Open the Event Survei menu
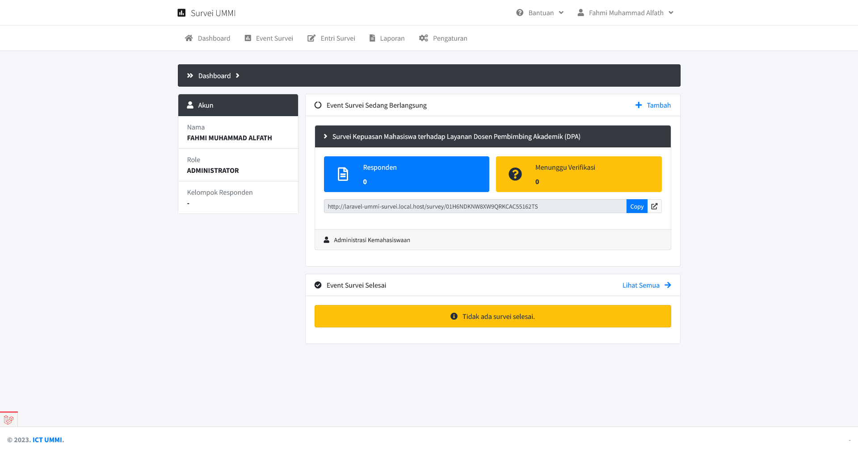 point(269,38)
